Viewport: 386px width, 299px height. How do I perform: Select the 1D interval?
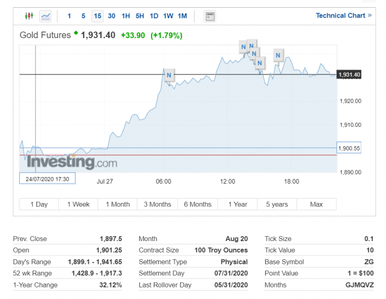[x=154, y=16]
